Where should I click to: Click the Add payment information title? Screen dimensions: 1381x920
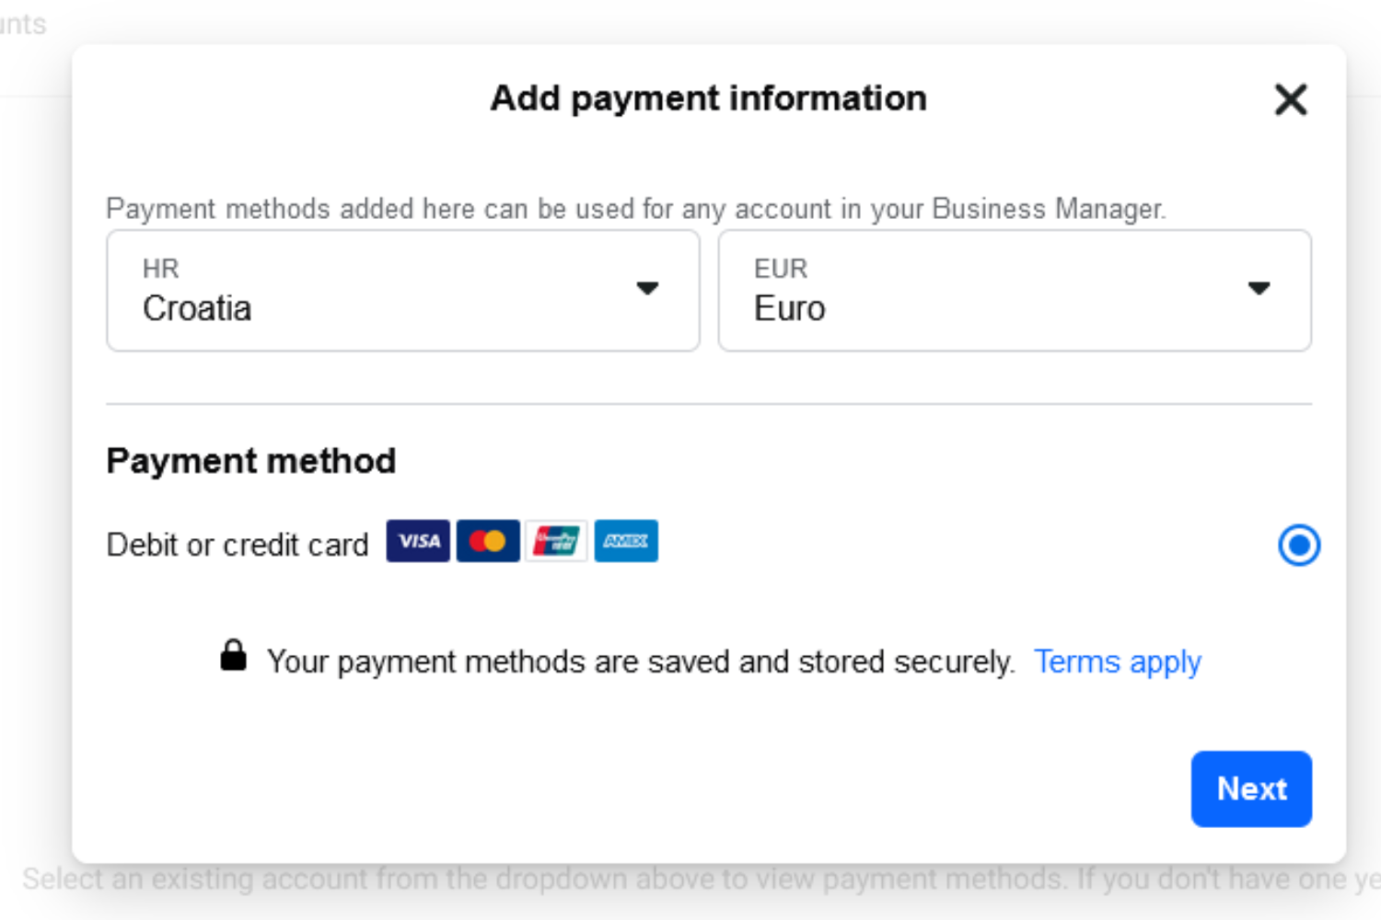click(709, 98)
